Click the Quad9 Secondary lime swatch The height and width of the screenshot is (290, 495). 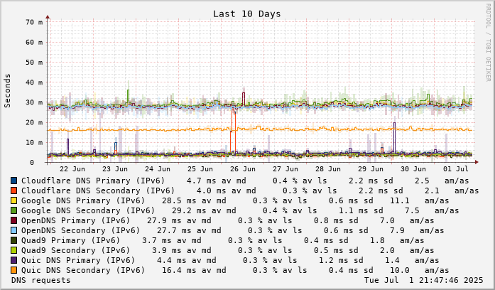(x=13, y=250)
